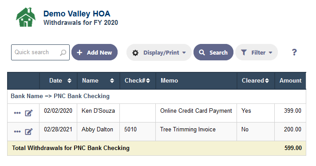Open the Filter dropdown menu

tap(257, 52)
